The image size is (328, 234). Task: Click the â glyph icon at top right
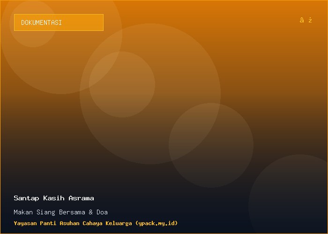coord(302,20)
